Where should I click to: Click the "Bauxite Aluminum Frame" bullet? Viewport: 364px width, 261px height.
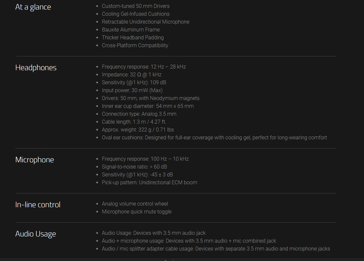tap(131, 30)
